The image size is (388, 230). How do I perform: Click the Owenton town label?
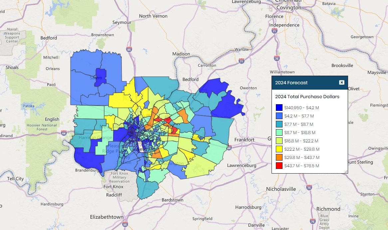click(x=248, y=88)
